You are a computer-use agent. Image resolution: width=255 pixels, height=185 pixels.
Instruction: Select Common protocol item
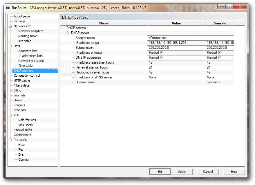(x=24, y=160)
